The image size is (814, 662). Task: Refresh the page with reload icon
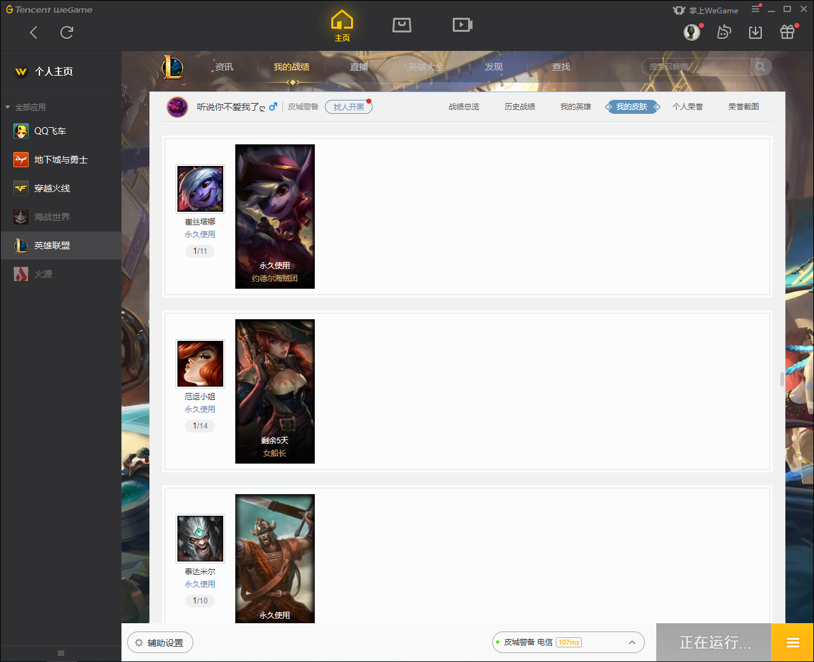tap(67, 32)
